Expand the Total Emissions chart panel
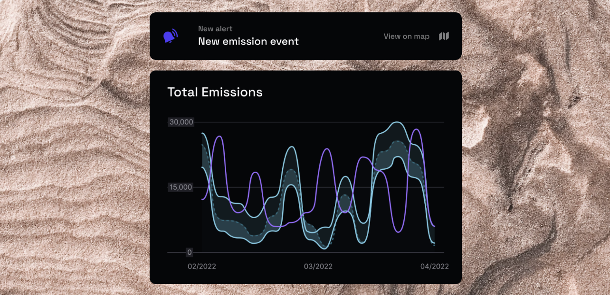This screenshot has height=295, width=610. [305, 175]
